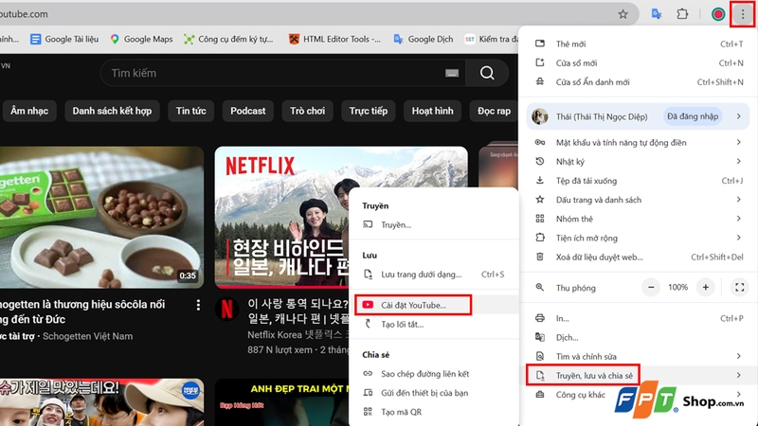Screen dimensions: 758x426
Task: Click the bookmark star in address bar
Action: (x=623, y=14)
